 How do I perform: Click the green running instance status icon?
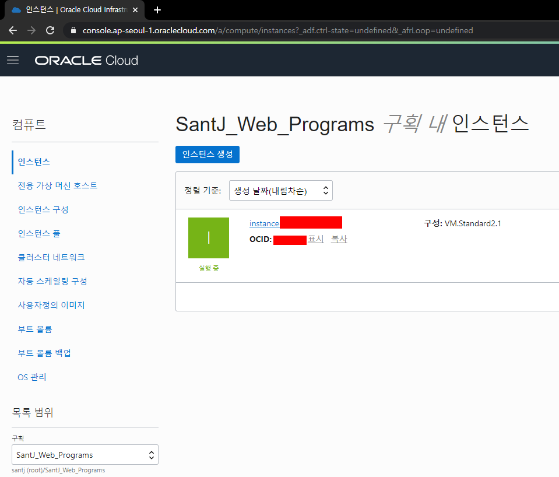(x=209, y=237)
